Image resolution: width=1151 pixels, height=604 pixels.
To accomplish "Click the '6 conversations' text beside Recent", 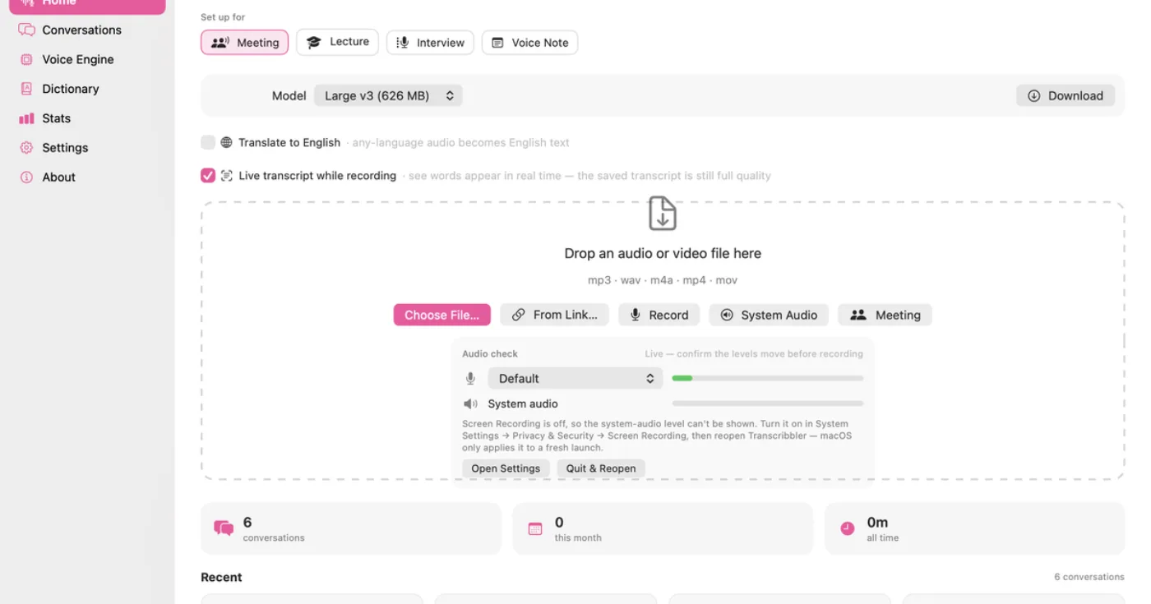I will point(1089,577).
